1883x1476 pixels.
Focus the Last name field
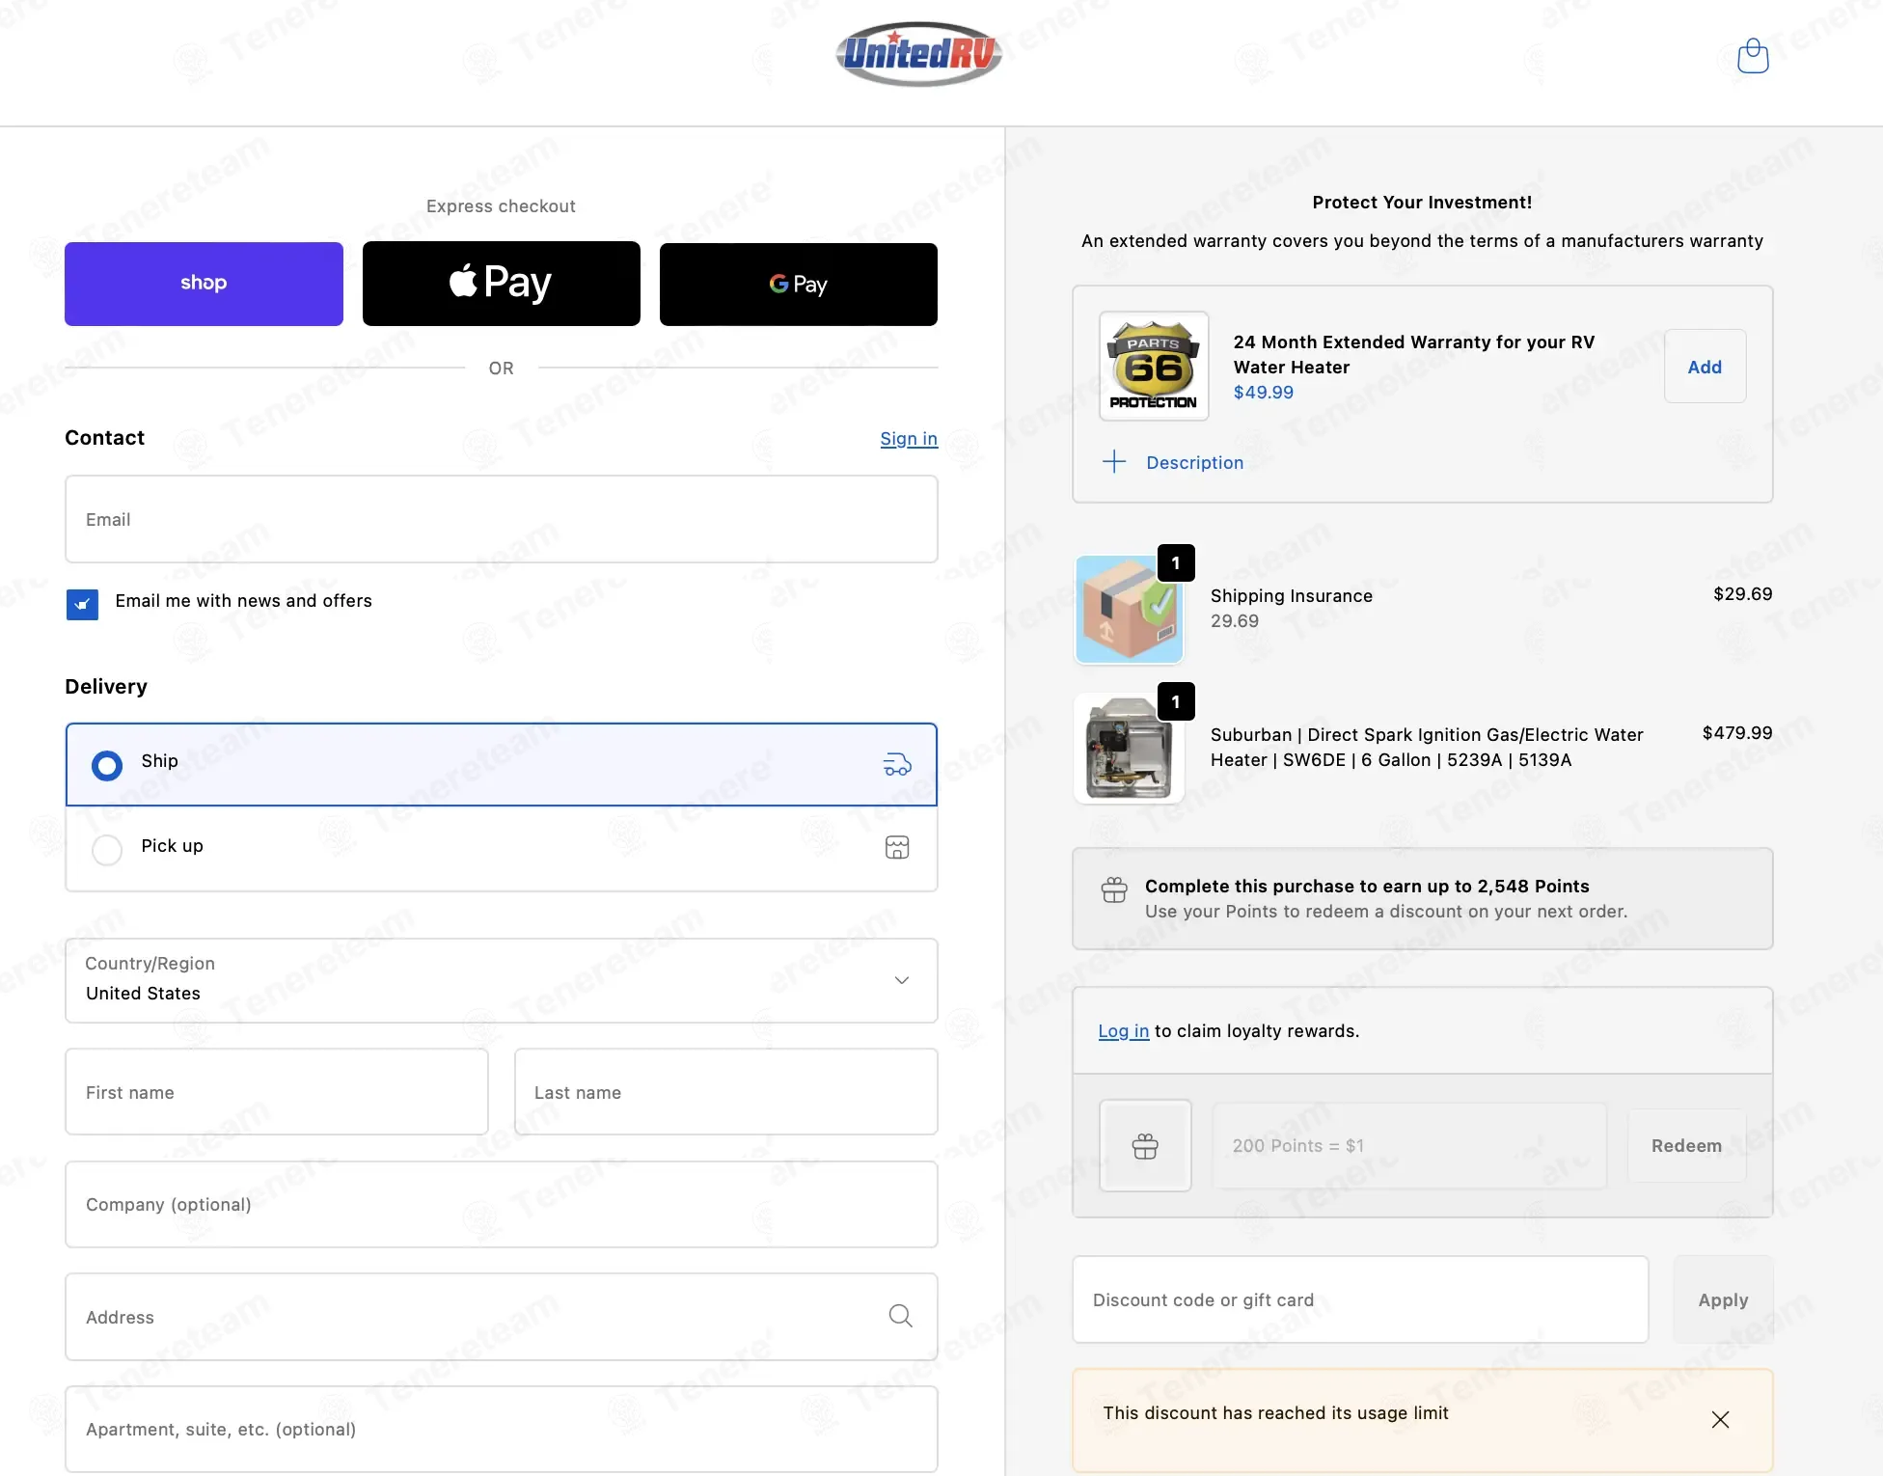pyautogui.click(x=725, y=1092)
